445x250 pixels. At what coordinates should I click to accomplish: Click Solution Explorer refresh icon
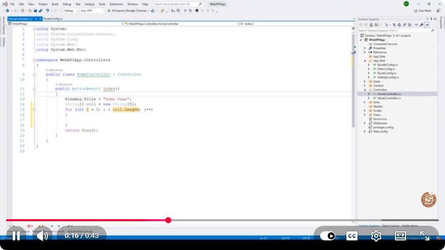click(x=399, y=25)
